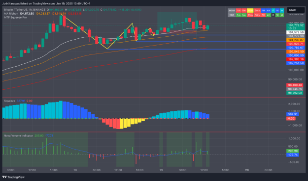Click the blue 4H cell in MOM row

[x=268, y=11]
